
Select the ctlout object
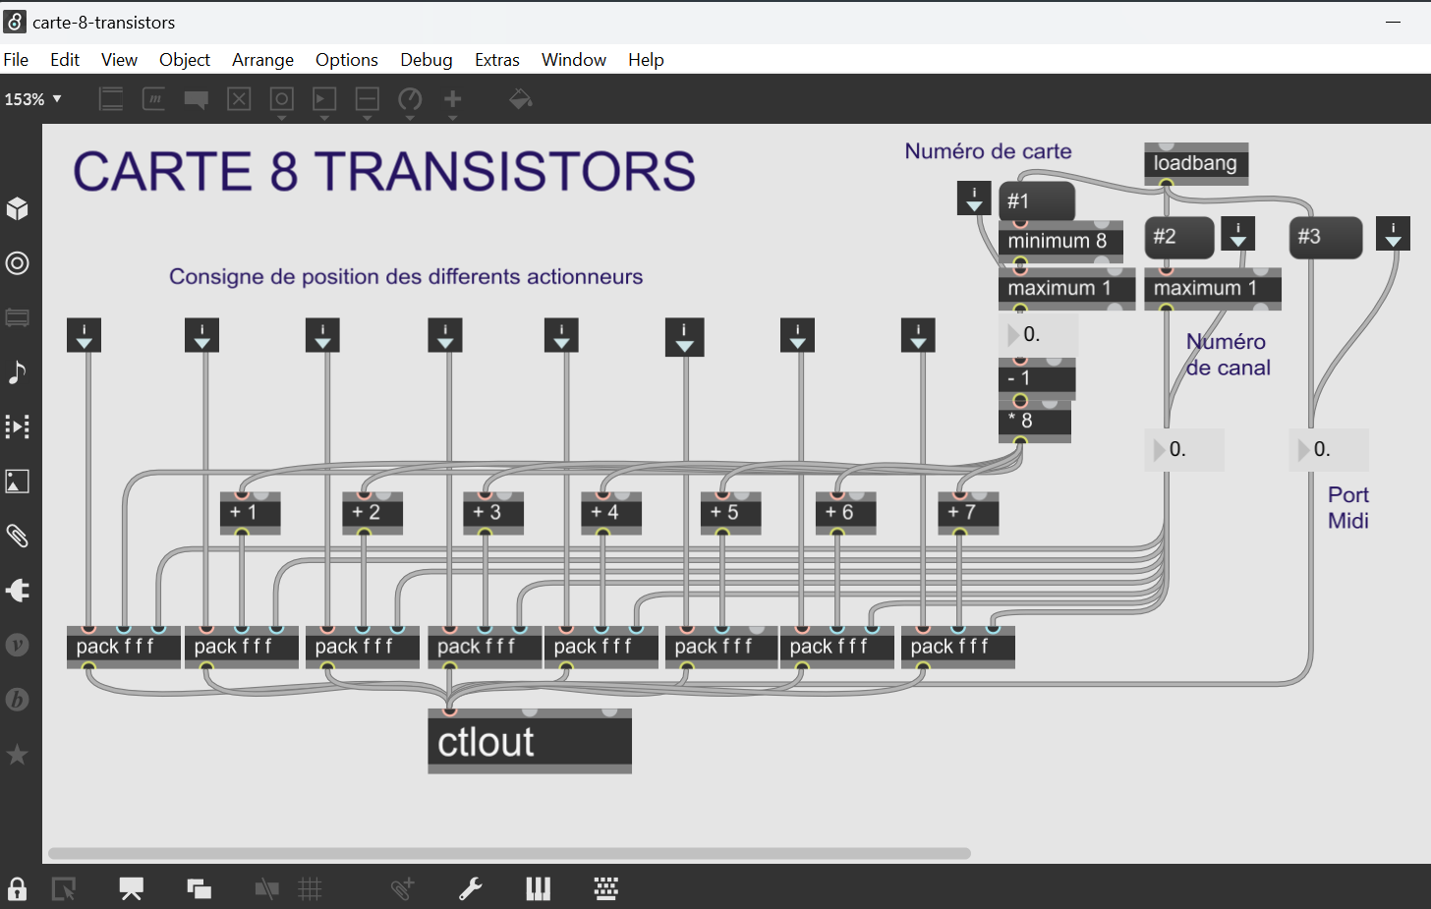click(x=530, y=741)
